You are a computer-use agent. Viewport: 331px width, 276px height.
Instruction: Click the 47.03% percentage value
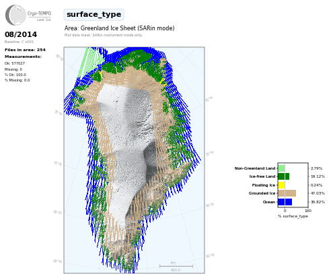(318, 193)
